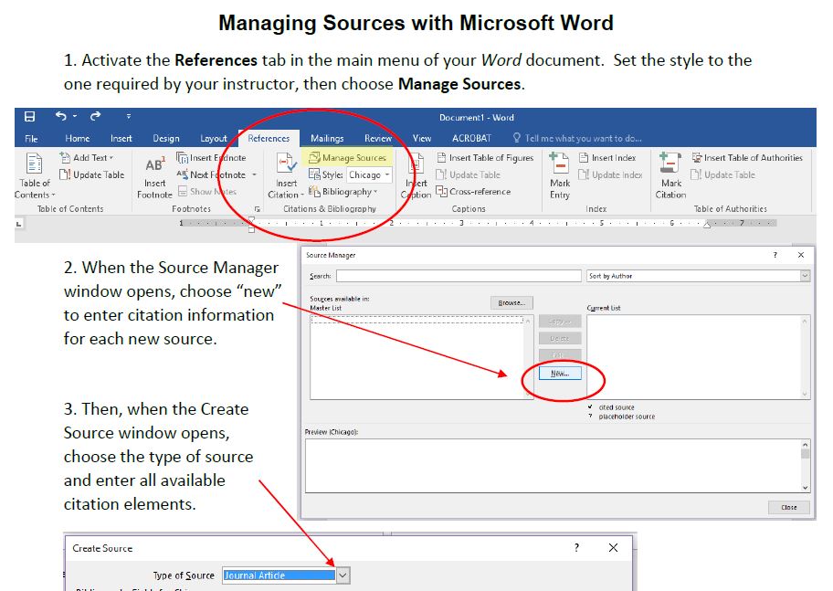This screenshot has width=833, height=591.
Task: Select the Layout tab
Action: click(213, 138)
